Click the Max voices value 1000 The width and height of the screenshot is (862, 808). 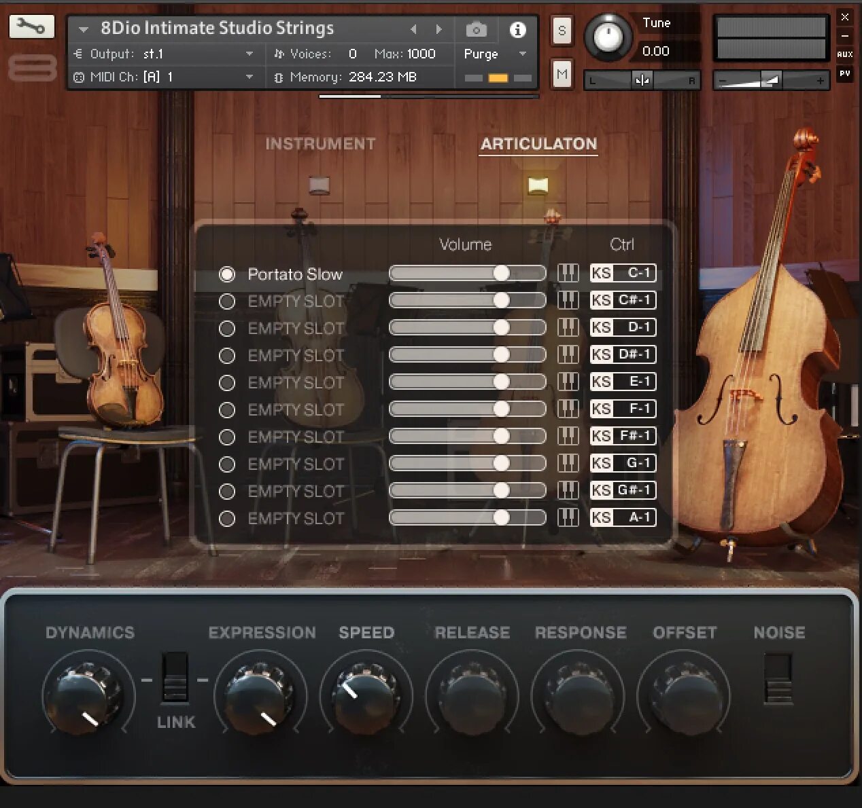coord(421,54)
